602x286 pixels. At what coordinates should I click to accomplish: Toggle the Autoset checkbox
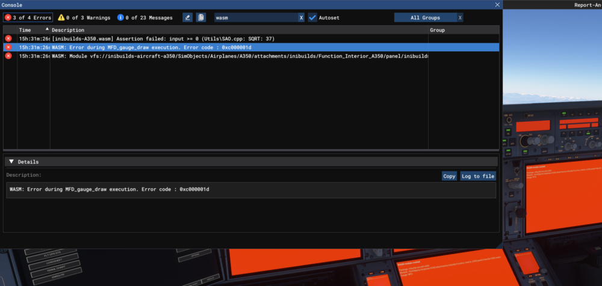point(312,18)
